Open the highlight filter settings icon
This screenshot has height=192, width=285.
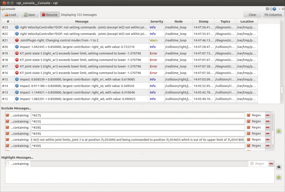pyautogui.click(x=279, y=167)
